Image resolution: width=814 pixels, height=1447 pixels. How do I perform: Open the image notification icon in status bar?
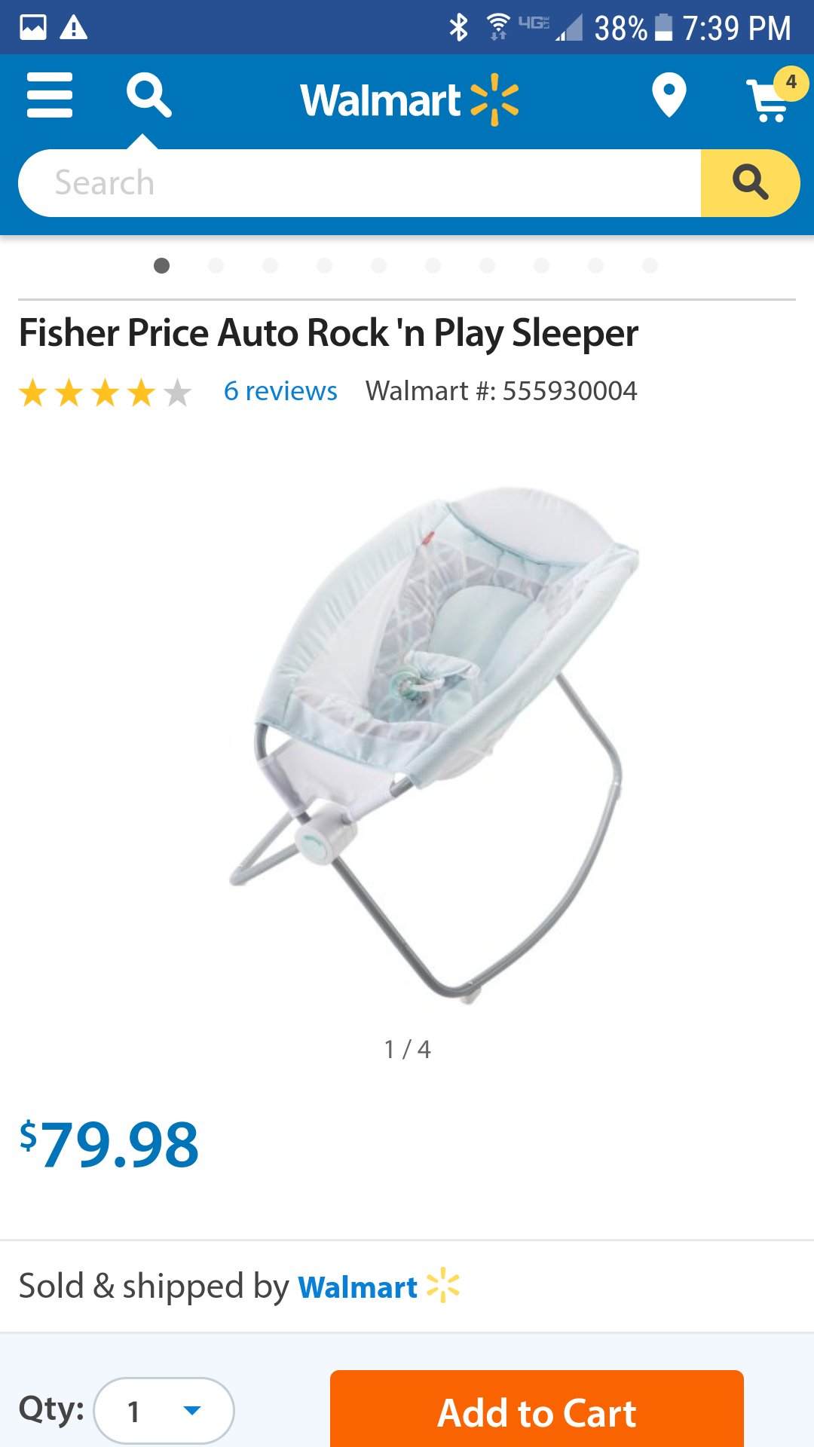point(33,27)
